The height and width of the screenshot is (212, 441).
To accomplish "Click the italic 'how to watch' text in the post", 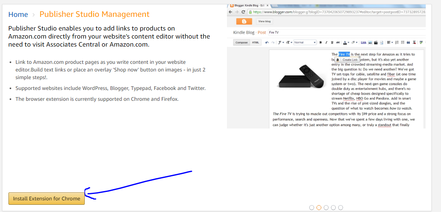I will 401,108.
